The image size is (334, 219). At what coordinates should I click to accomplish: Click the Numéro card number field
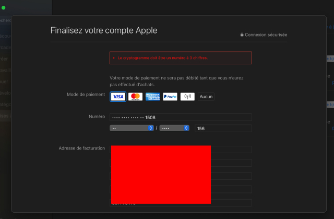(x=181, y=117)
